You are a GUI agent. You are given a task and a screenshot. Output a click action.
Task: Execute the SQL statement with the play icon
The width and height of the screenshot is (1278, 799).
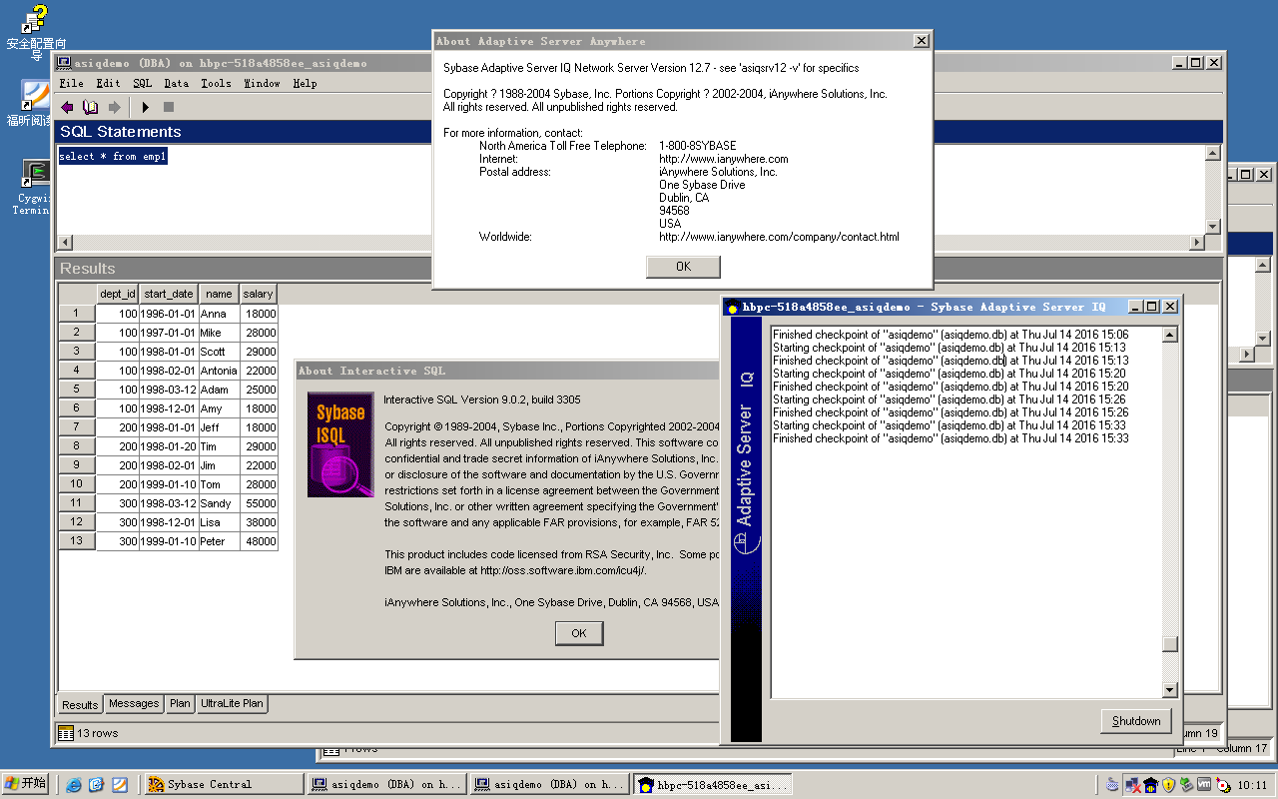pos(146,107)
